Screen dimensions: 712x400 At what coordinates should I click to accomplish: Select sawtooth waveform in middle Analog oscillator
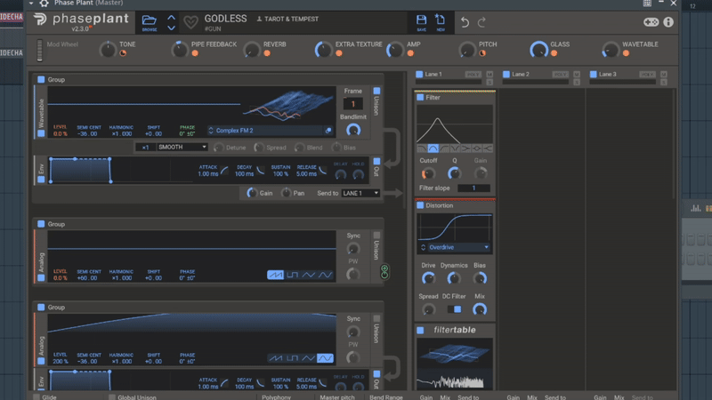(x=275, y=275)
